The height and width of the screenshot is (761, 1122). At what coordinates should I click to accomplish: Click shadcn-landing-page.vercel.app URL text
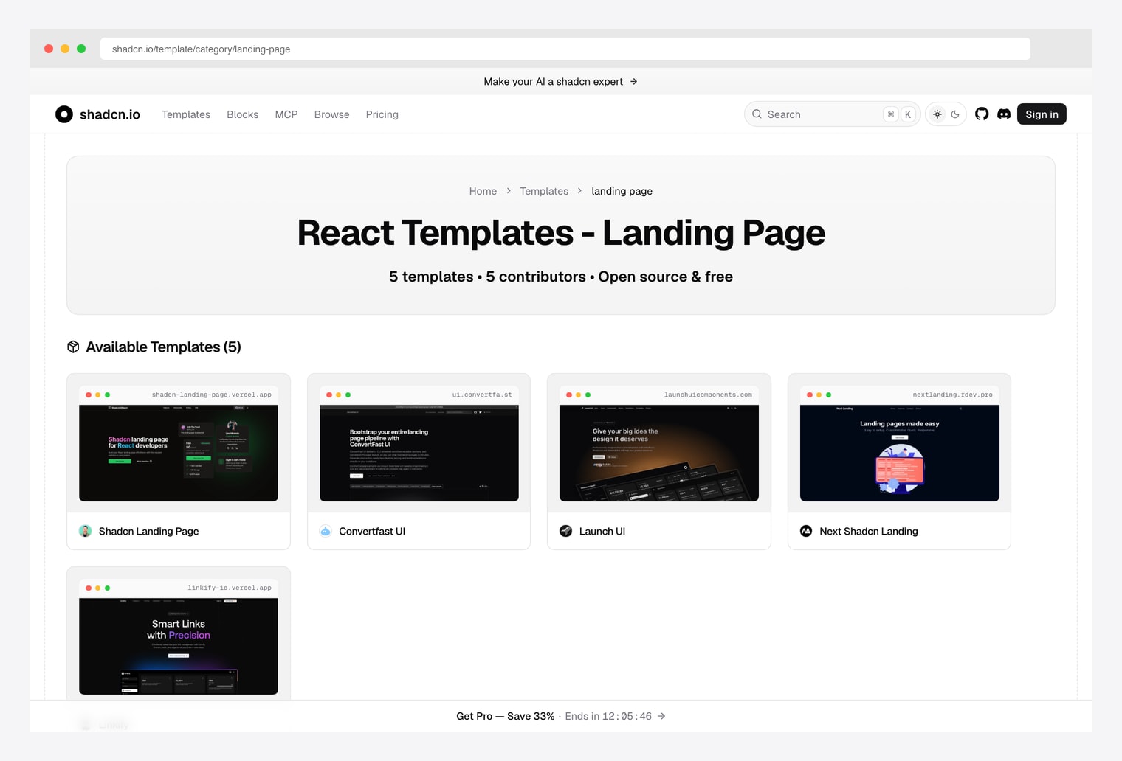pyautogui.click(x=212, y=395)
